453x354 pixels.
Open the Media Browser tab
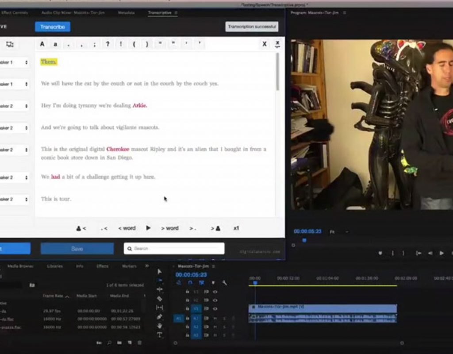[x=20, y=266]
